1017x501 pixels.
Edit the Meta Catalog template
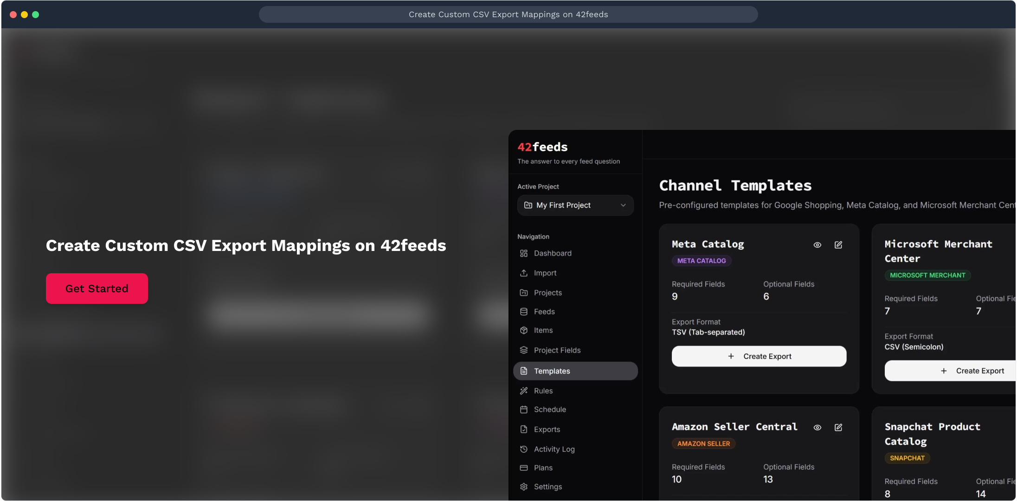pos(838,245)
